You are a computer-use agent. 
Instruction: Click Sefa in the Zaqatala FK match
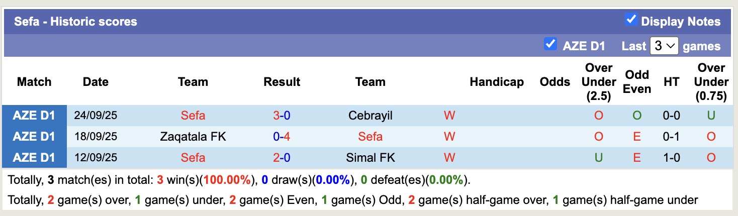point(370,137)
